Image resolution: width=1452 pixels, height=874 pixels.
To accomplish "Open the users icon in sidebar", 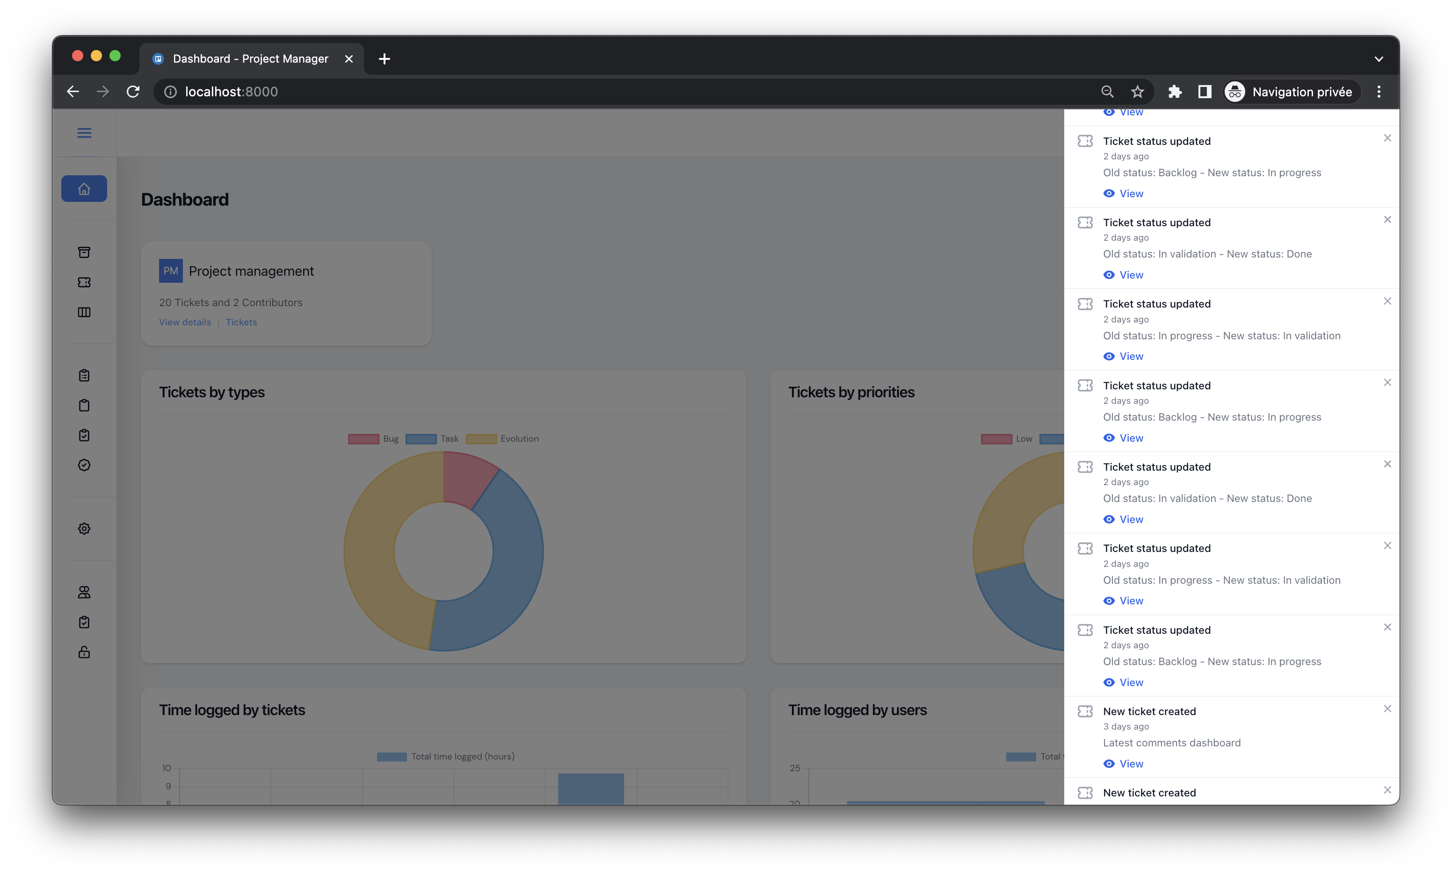I will point(84,592).
